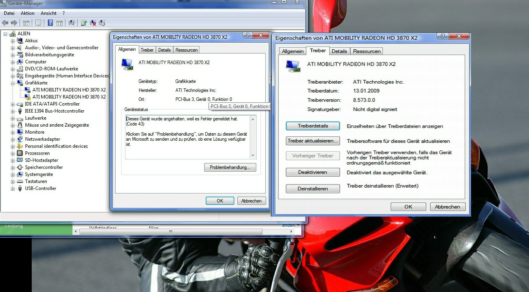Screen dimensions: 529x292
Task: Expand the SD-Hostadapter category
Action: pyautogui.click(x=13, y=160)
